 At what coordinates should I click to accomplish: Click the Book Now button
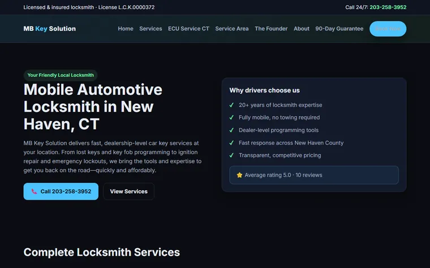[388, 29]
